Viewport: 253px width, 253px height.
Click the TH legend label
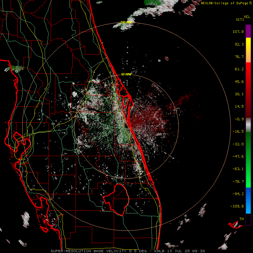click(241, 219)
